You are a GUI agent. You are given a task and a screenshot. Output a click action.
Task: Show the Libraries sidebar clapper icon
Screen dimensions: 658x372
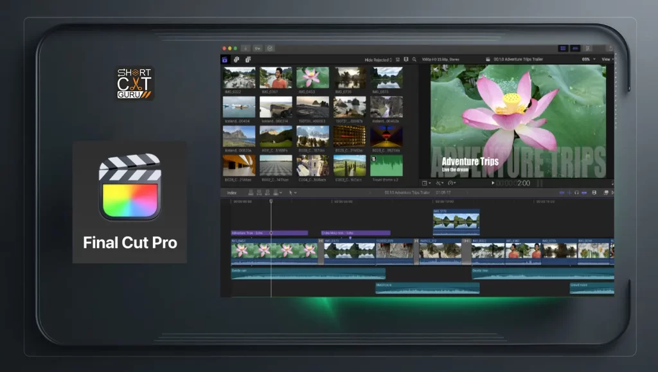(x=225, y=60)
